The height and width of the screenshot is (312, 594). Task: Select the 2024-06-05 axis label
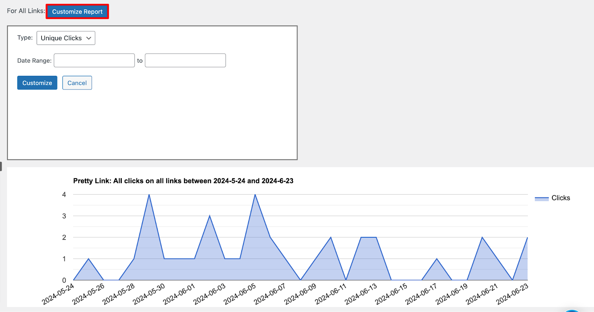(240, 294)
